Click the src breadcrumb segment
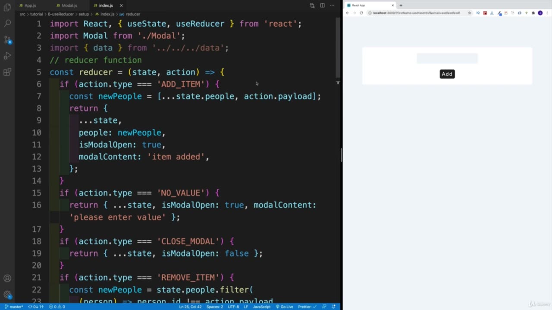 tap(22, 14)
